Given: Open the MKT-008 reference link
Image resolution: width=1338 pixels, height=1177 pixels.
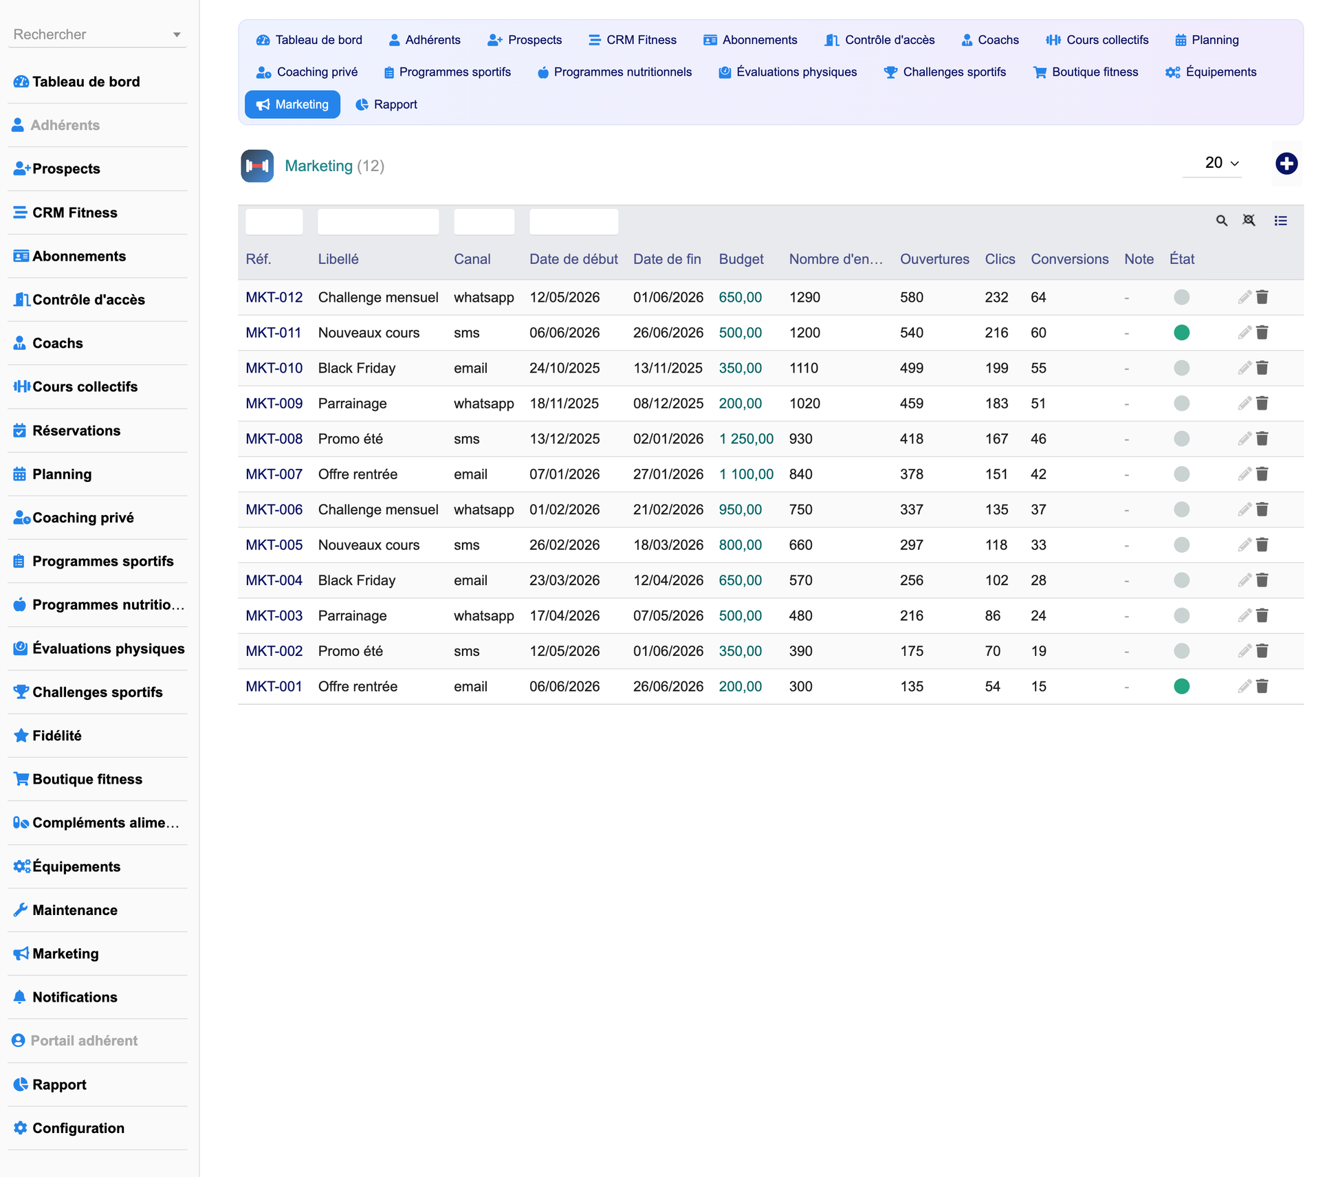Looking at the screenshot, I should point(274,439).
